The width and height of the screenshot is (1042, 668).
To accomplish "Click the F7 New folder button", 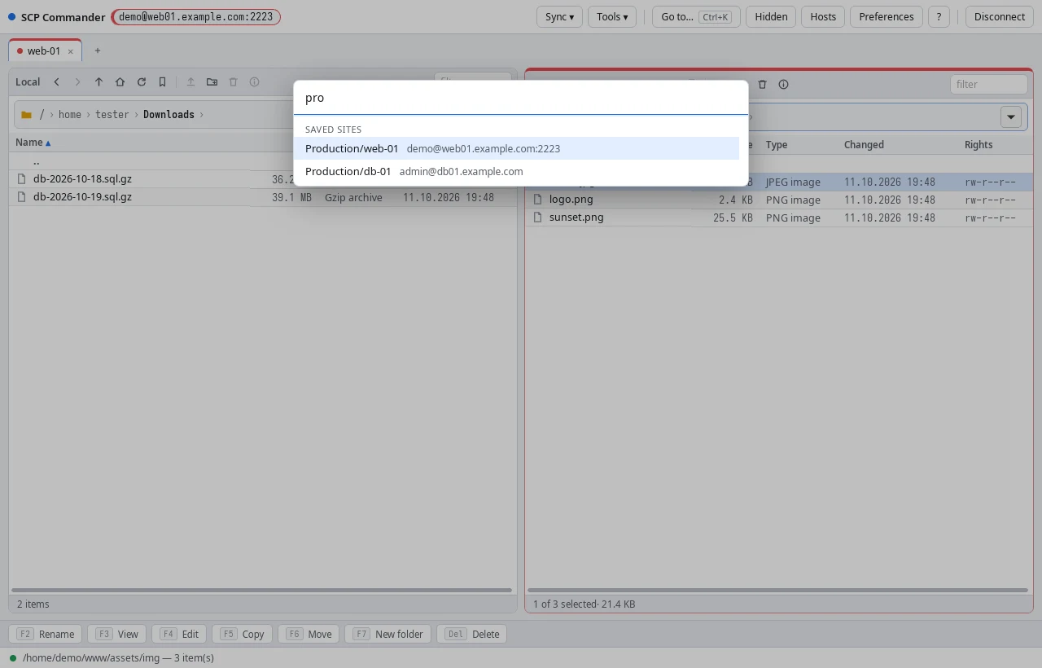I will pyautogui.click(x=387, y=634).
